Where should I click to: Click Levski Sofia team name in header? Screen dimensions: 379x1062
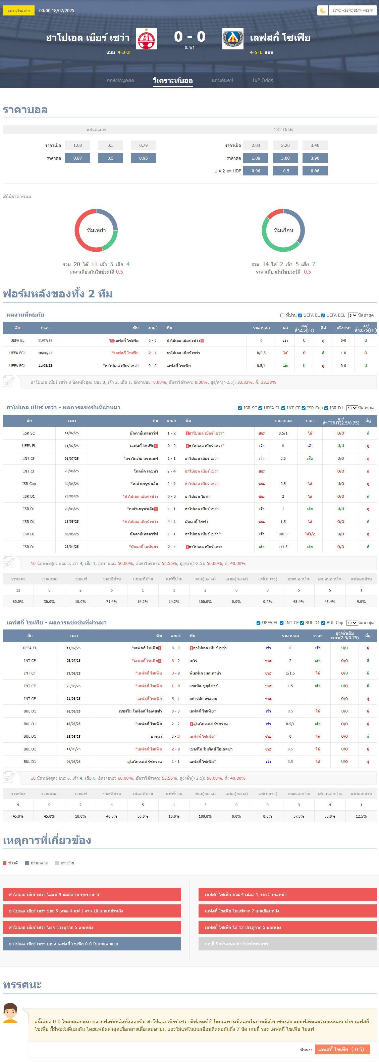(280, 38)
